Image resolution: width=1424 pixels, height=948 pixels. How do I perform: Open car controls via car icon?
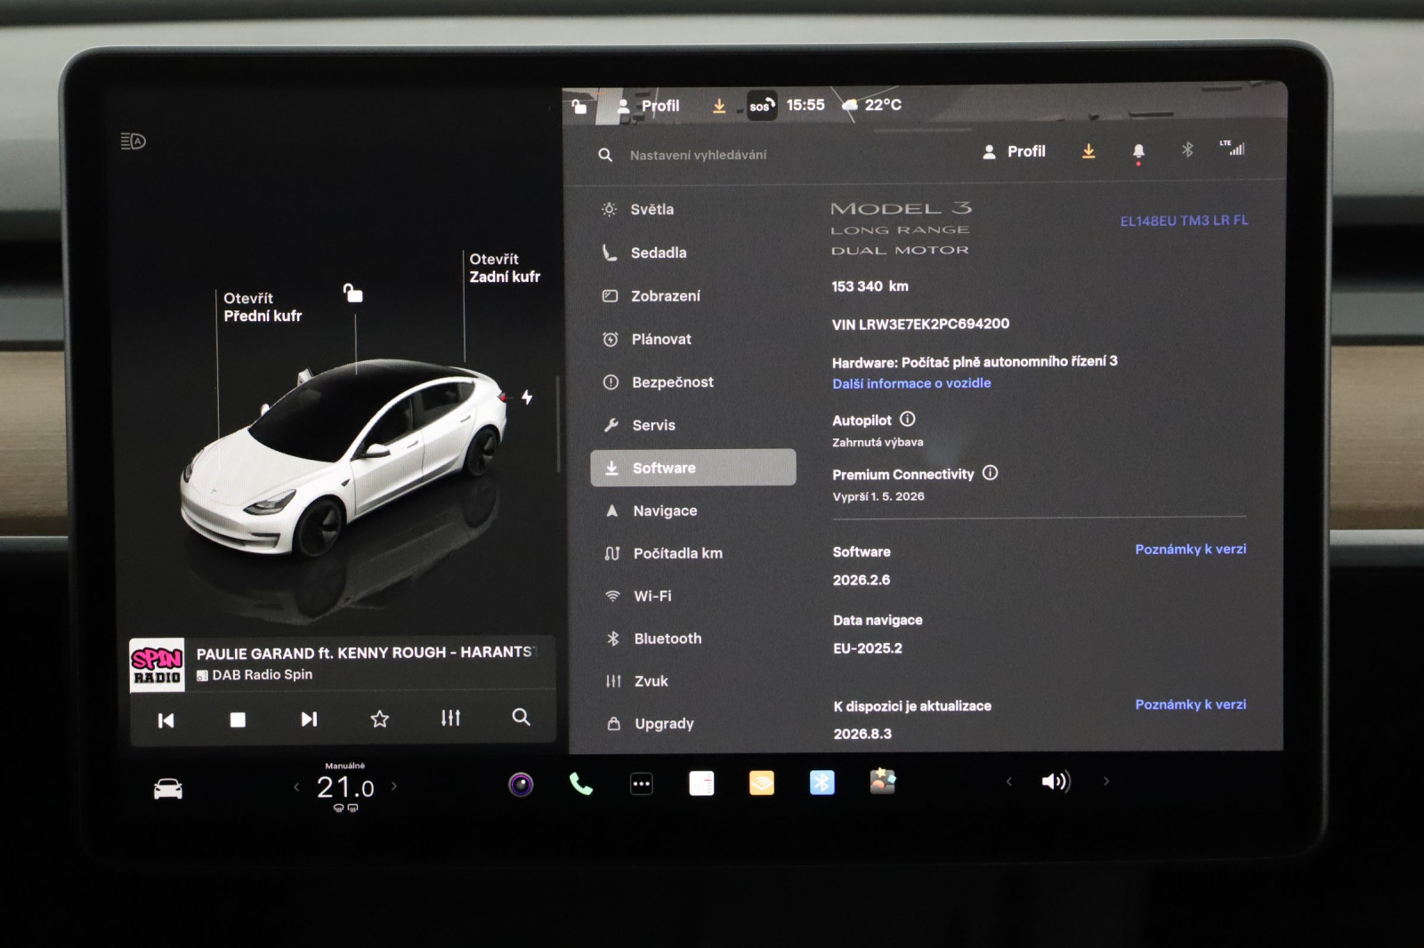coord(168,788)
